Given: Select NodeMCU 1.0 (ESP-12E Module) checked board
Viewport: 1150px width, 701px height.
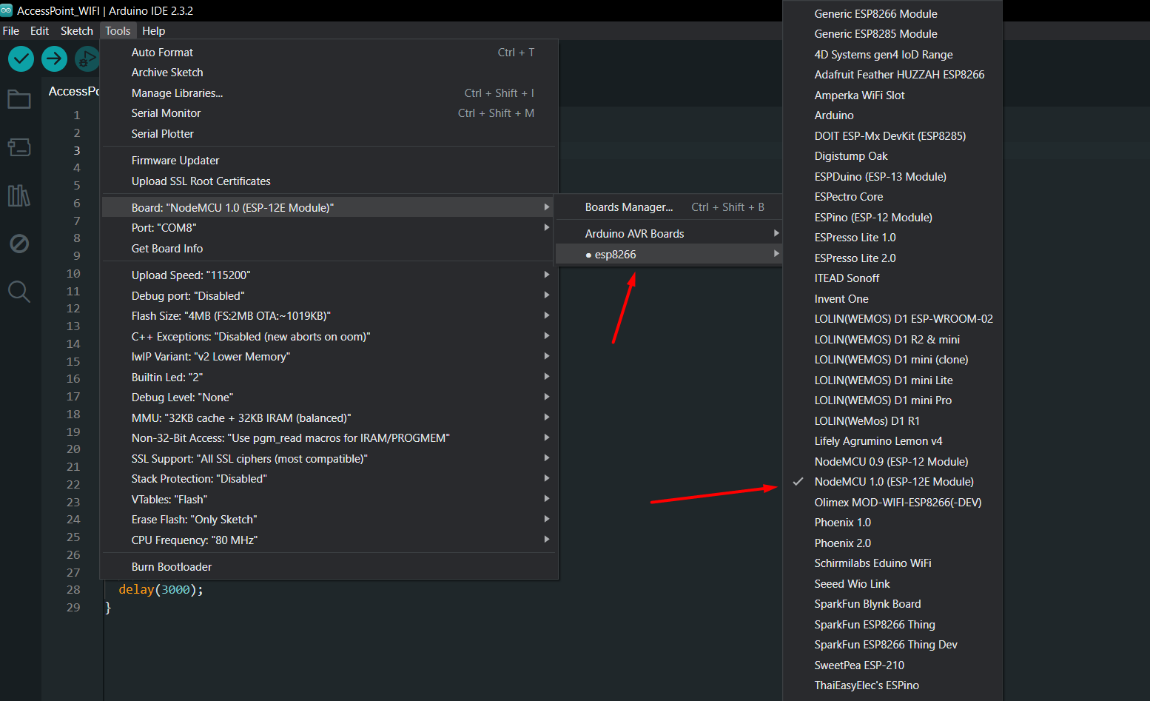Looking at the screenshot, I should [x=893, y=482].
